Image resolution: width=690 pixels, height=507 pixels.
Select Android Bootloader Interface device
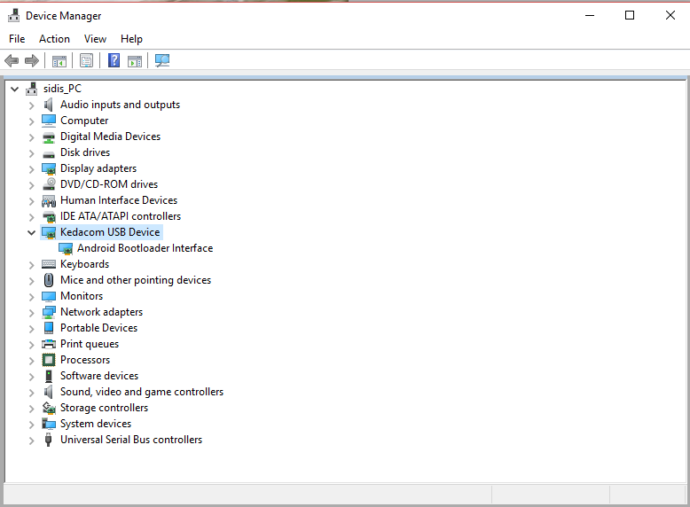[145, 248]
